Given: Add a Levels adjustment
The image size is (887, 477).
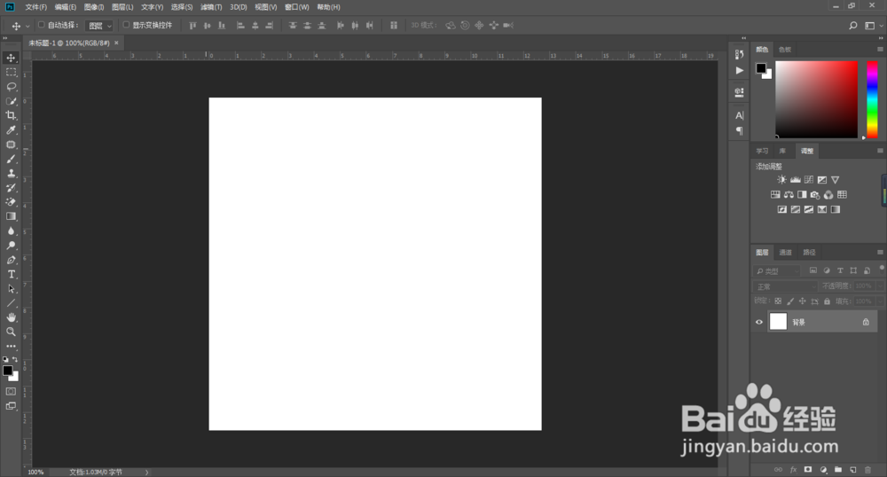Looking at the screenshot, I should click(795, 180).
